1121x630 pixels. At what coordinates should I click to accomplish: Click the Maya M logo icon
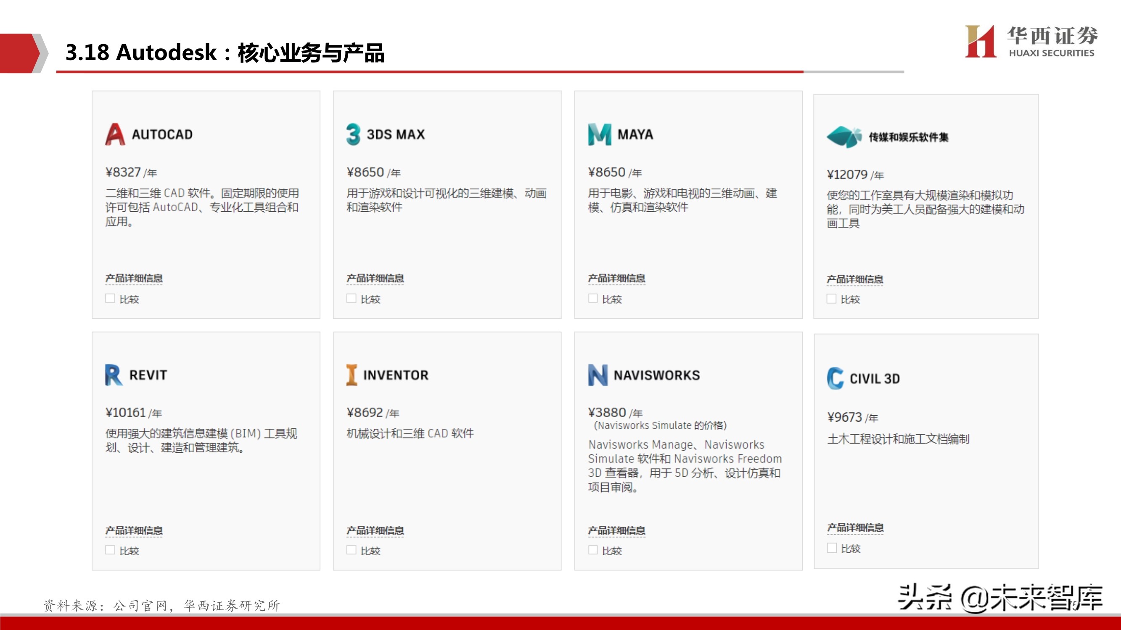tap(599, 134)
